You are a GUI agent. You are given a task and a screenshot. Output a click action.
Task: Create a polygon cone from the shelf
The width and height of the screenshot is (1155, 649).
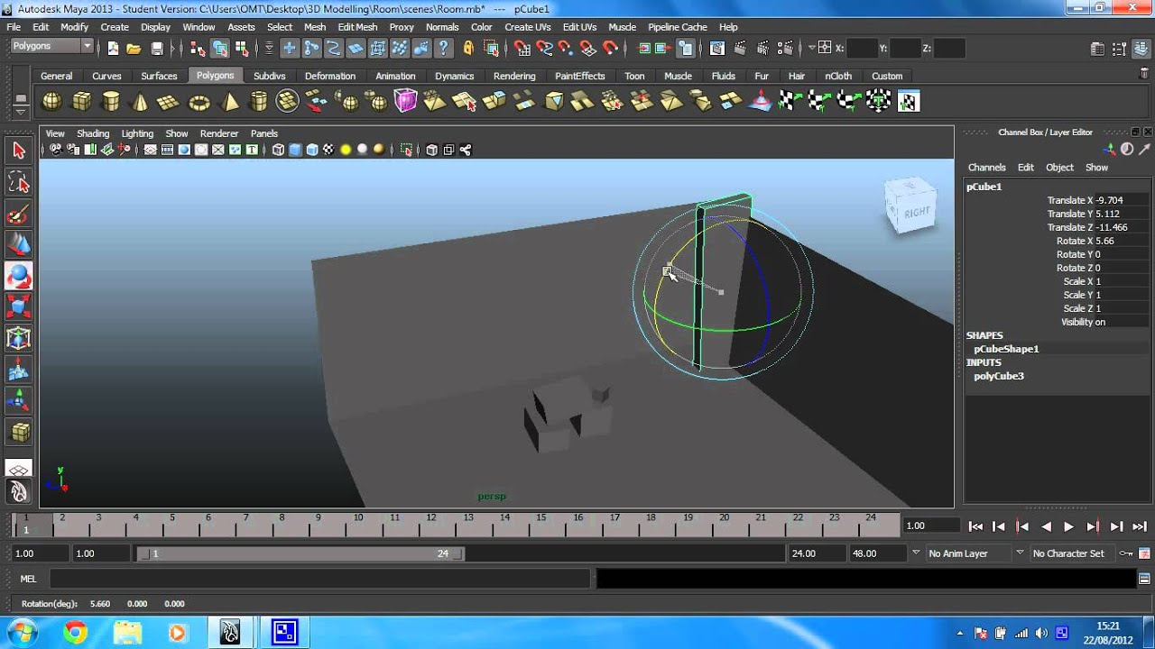pos(140,102)
